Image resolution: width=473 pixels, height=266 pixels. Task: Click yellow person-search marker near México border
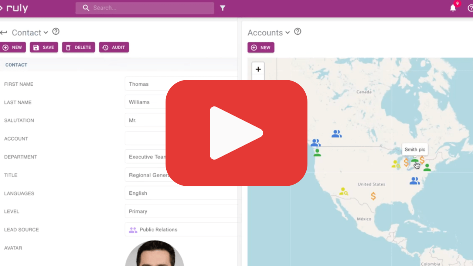(344, 191)
